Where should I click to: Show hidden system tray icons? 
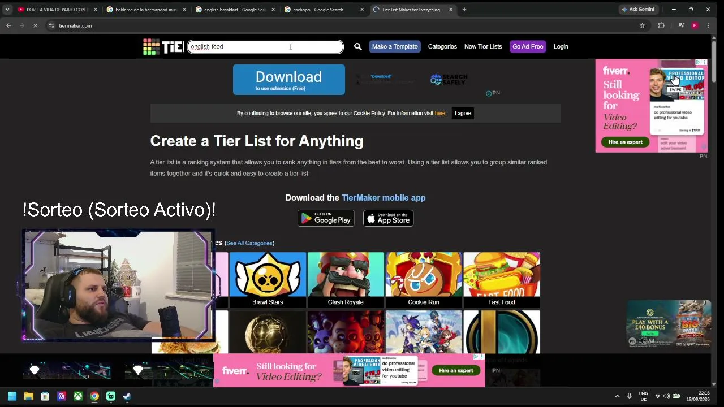617,396
